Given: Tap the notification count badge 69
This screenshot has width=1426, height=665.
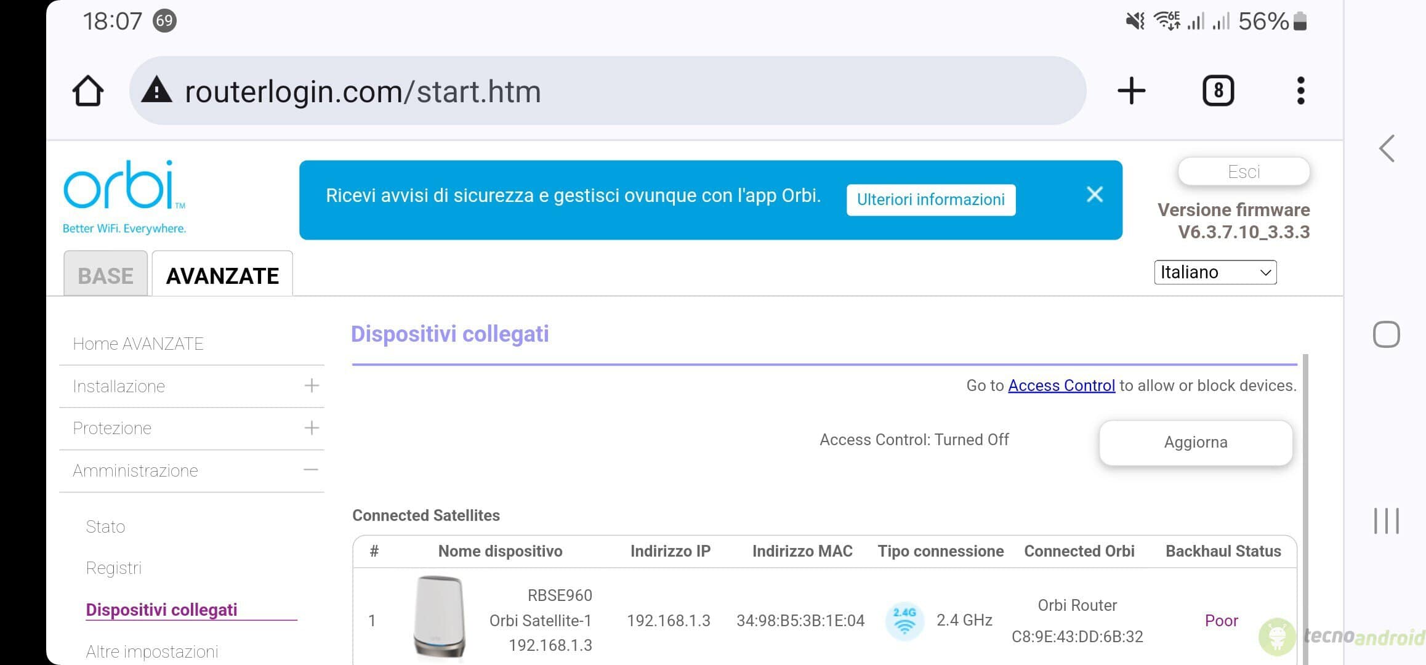Looking at the screenshot, I should 164,21.
